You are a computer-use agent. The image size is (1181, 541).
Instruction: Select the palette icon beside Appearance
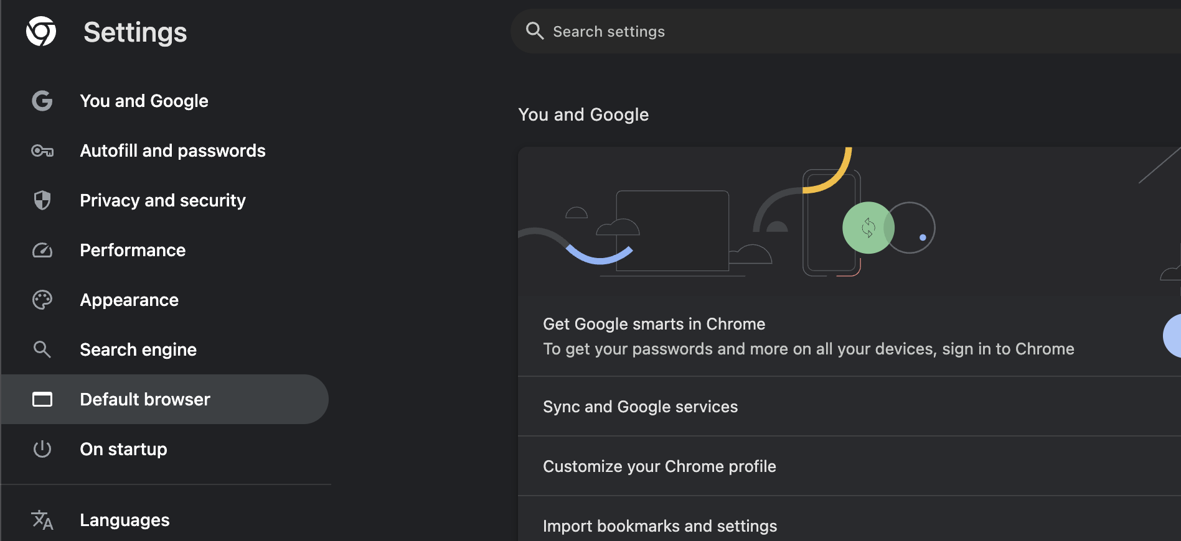coord(42,300)
